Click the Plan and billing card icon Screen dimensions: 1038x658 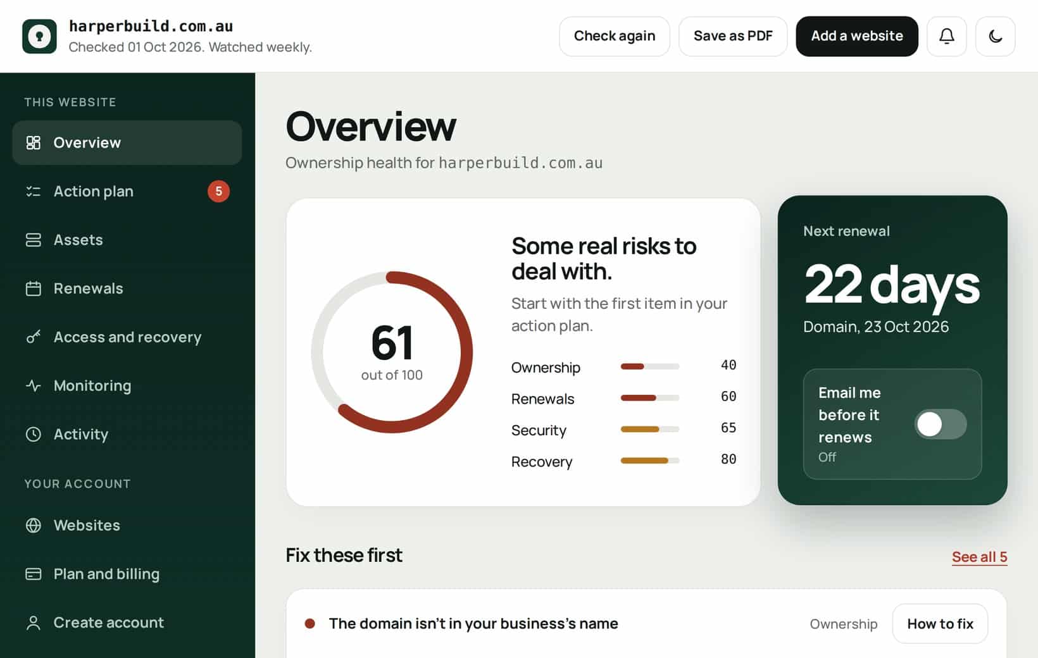pyautogui.click(x=33, y=574)
